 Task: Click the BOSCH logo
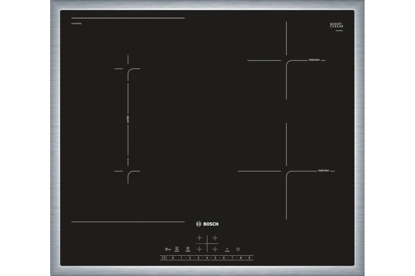[207, 224]
